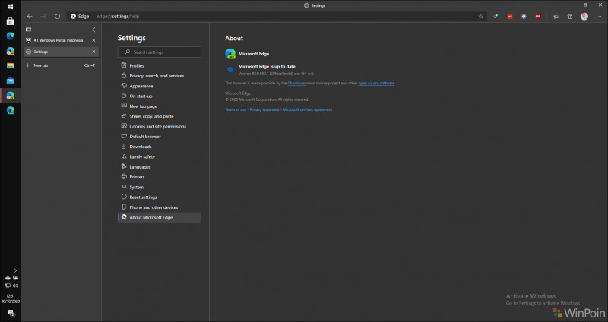Open stable Microsoft Edge from taskbar
The image size is (608, 322).
tap(11, 36)
